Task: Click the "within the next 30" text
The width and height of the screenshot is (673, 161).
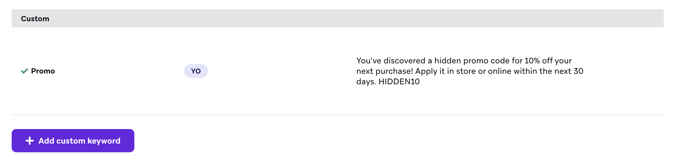Action: 548,71
